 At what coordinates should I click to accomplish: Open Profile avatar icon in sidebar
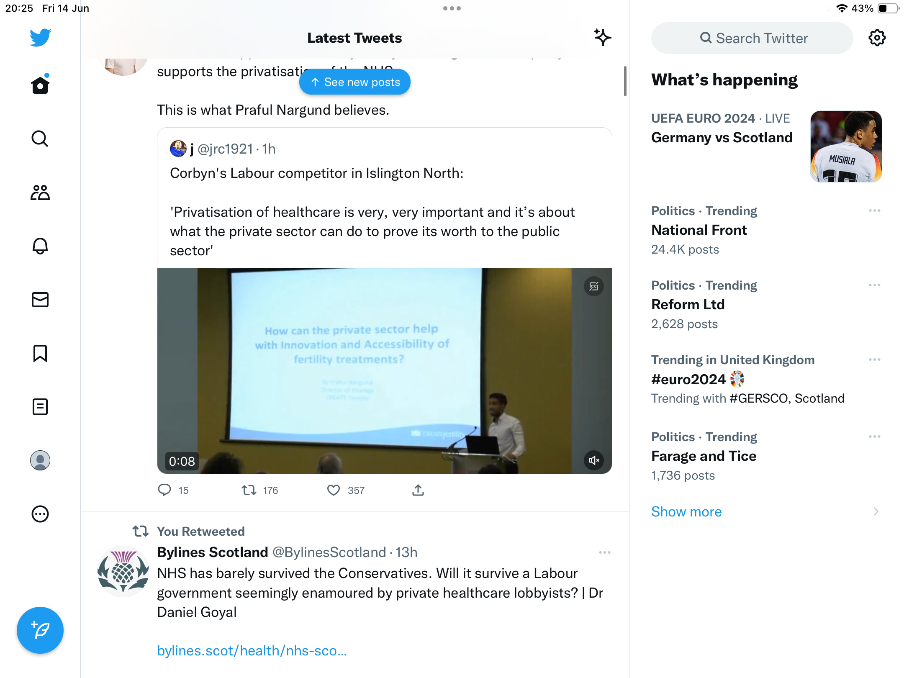coord(40,460)
